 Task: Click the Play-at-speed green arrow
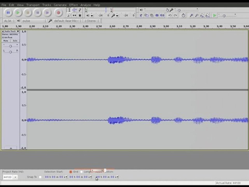tap(215, 15)
